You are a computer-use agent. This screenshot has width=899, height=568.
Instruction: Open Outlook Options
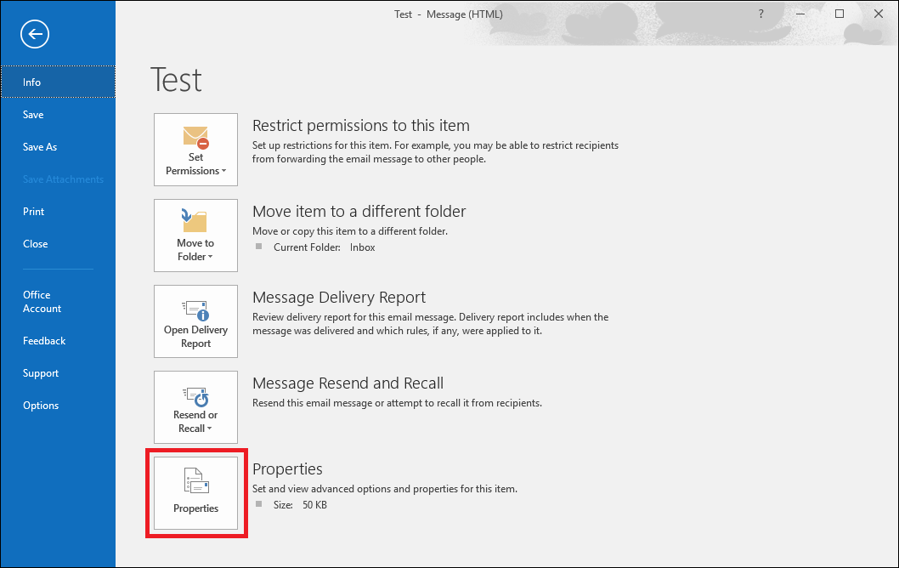[x=41, y=405]
